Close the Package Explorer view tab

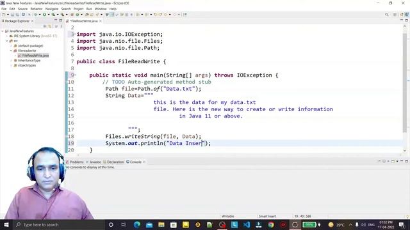click(32, 21)
